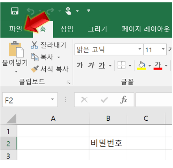
Task: Open Customize Quick Access Toolbar dropdown
Action: click(x=89, y=11)
